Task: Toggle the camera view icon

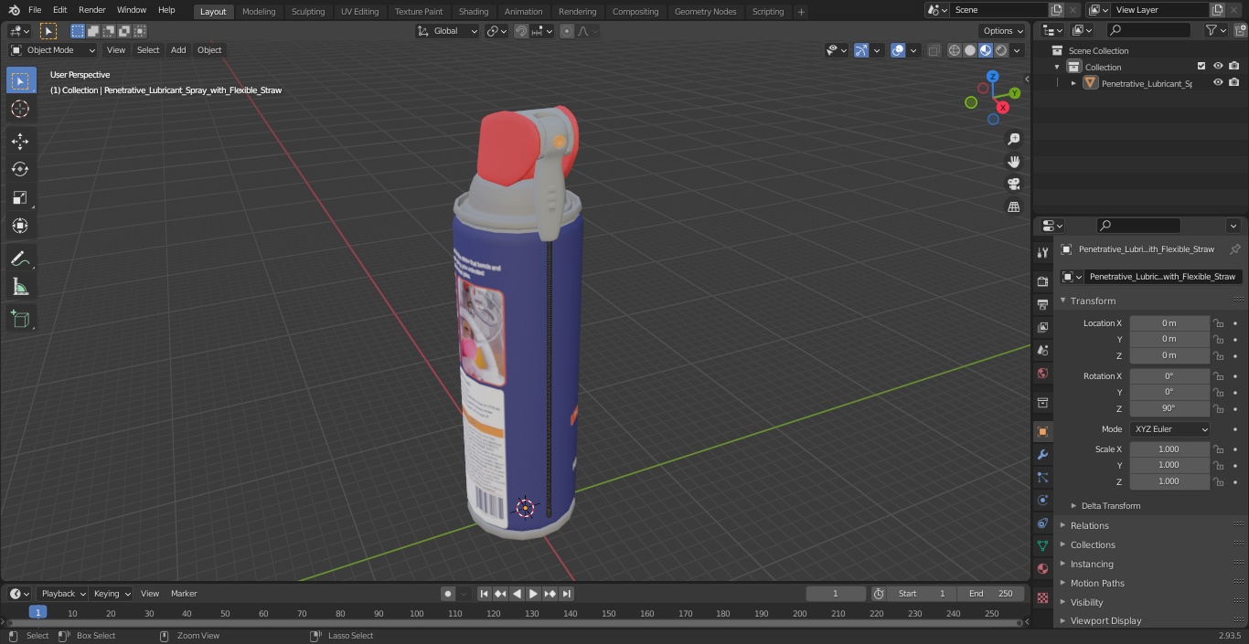Action: click(x=1013, y=185)
